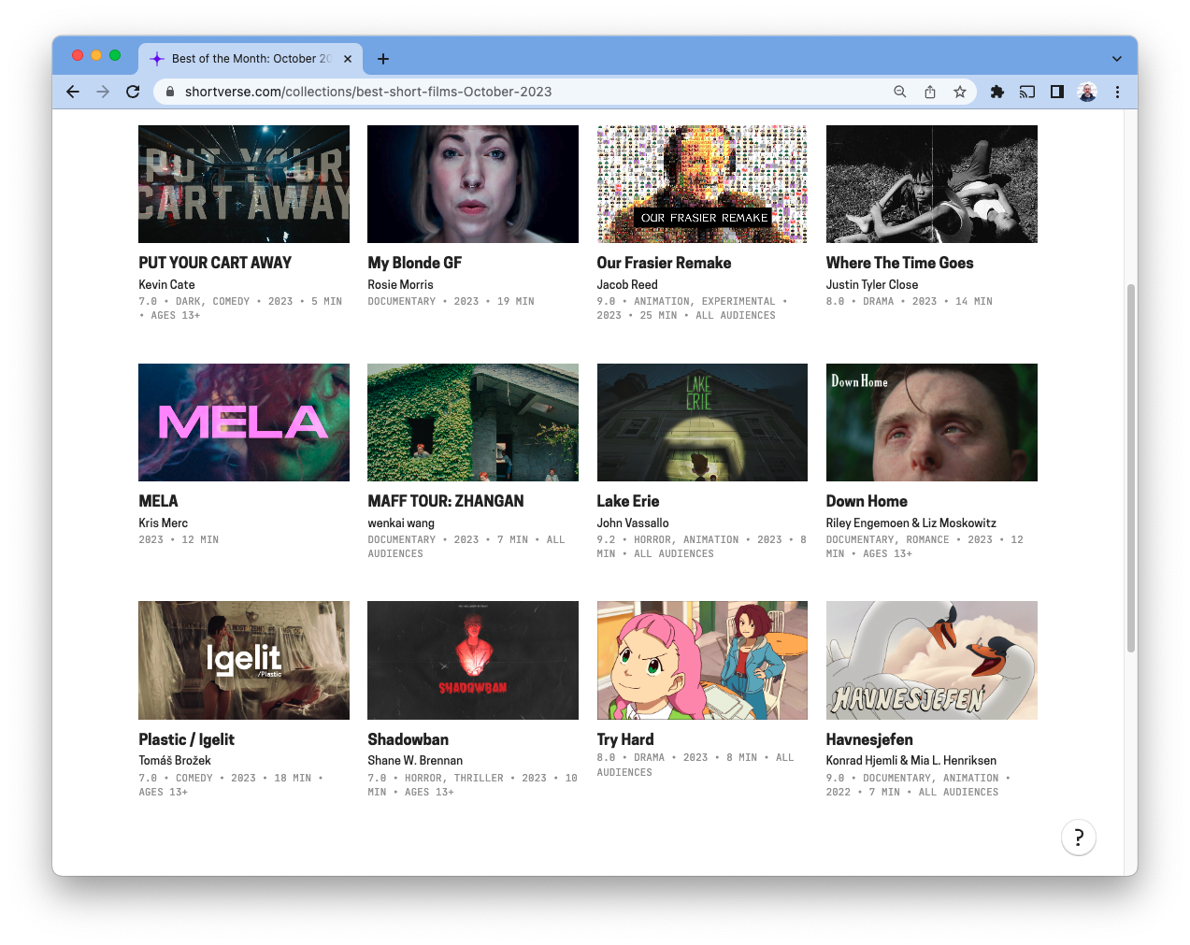This screenshot has width=1190, height=945.
Task: Open filmmaker Justin Tyler Close link
Action: point(871,284)
